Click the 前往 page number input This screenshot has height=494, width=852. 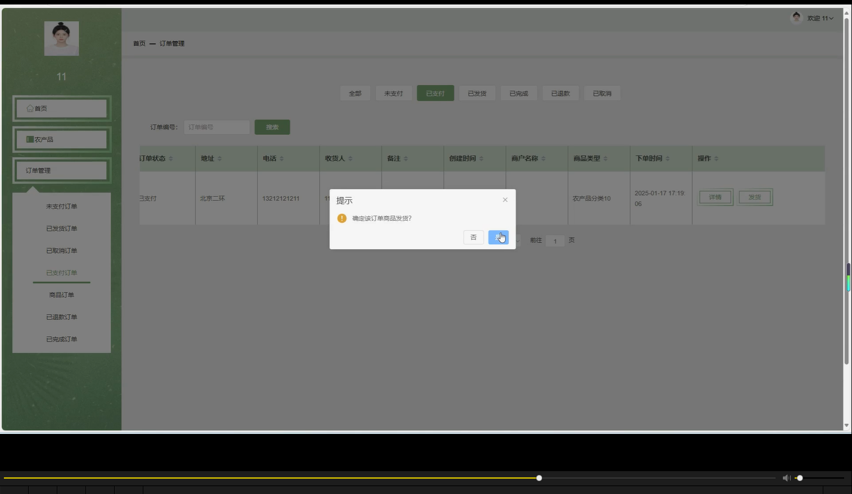(555, 241)
